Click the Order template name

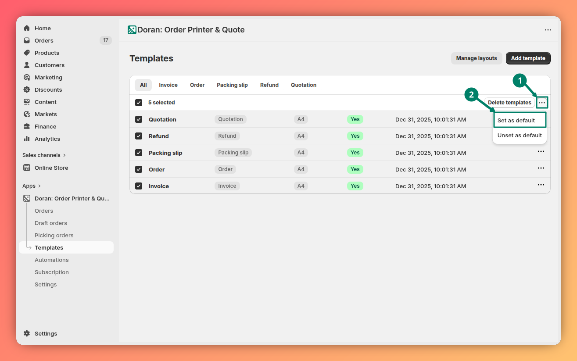pyautogui.click(x=157, y=169)
